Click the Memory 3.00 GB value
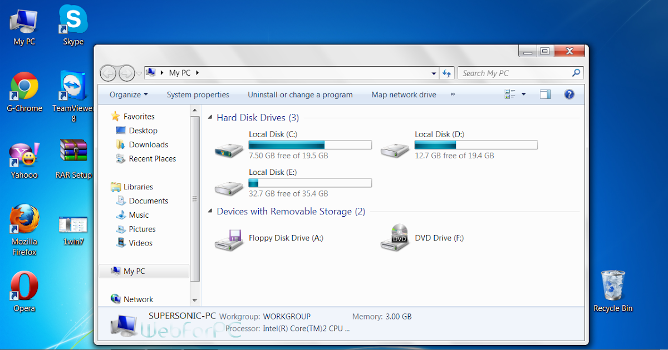 pos(399,317)
